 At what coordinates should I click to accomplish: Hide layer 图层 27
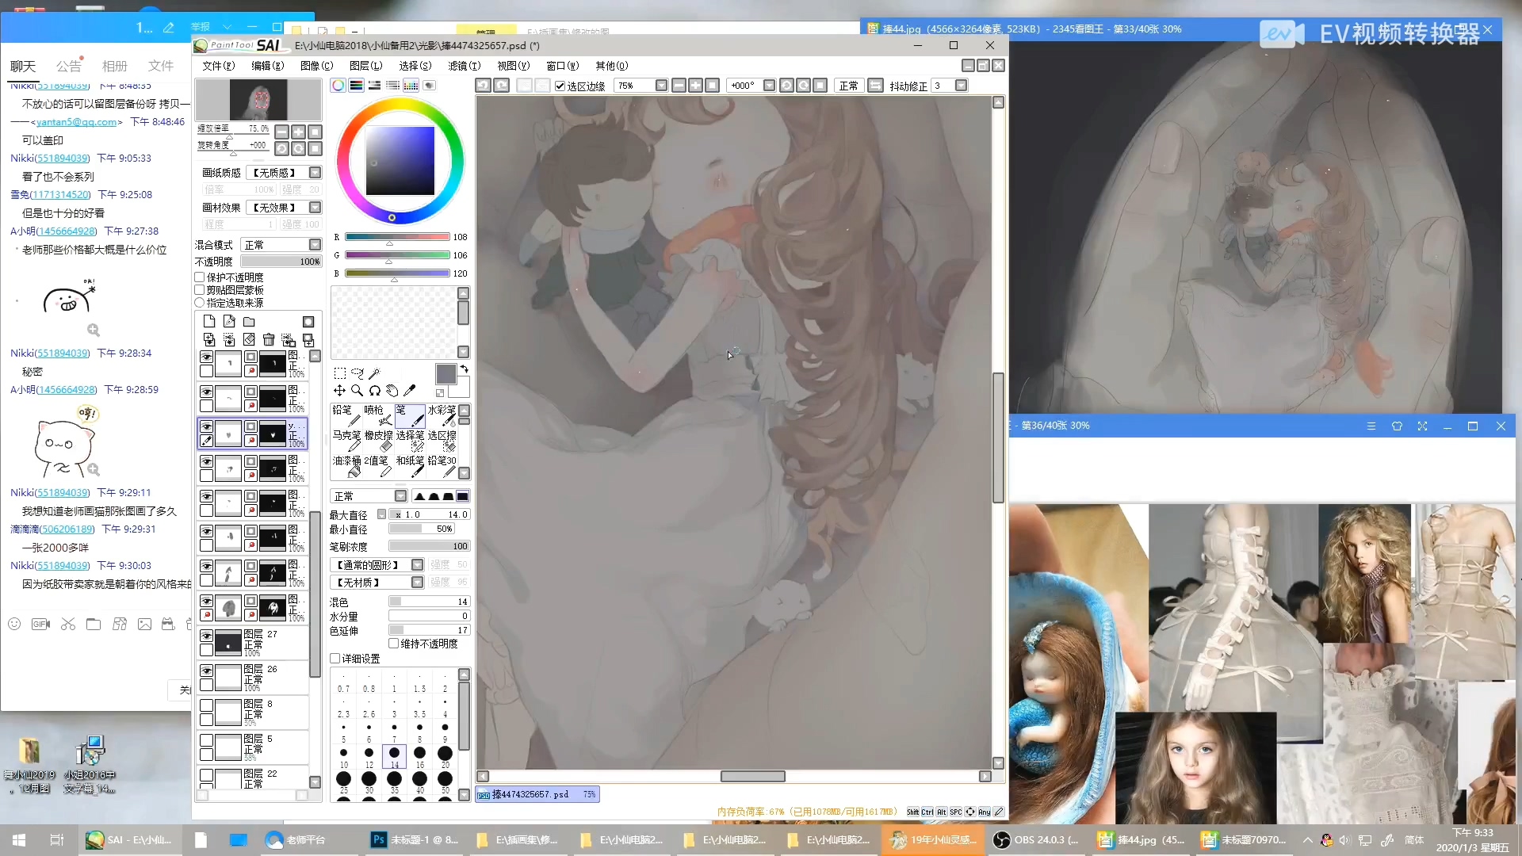click(x=206, y=636)
